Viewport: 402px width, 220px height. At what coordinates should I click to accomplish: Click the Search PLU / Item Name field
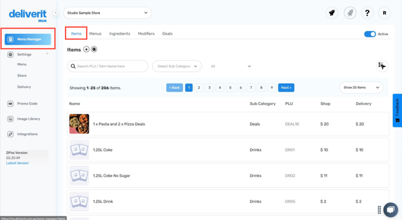coord(108,66)
